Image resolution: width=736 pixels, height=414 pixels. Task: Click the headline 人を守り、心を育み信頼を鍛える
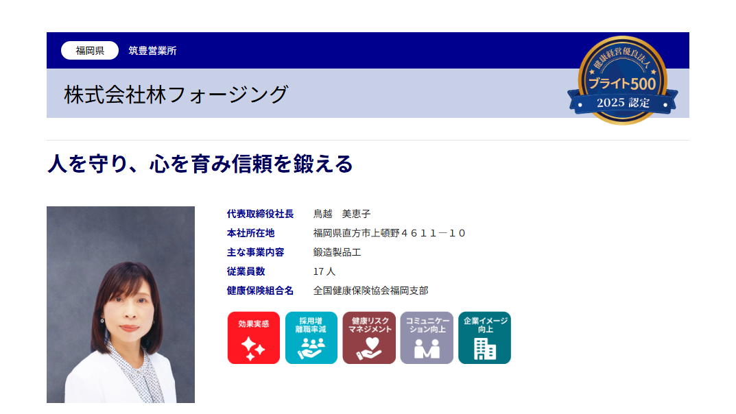200,165
